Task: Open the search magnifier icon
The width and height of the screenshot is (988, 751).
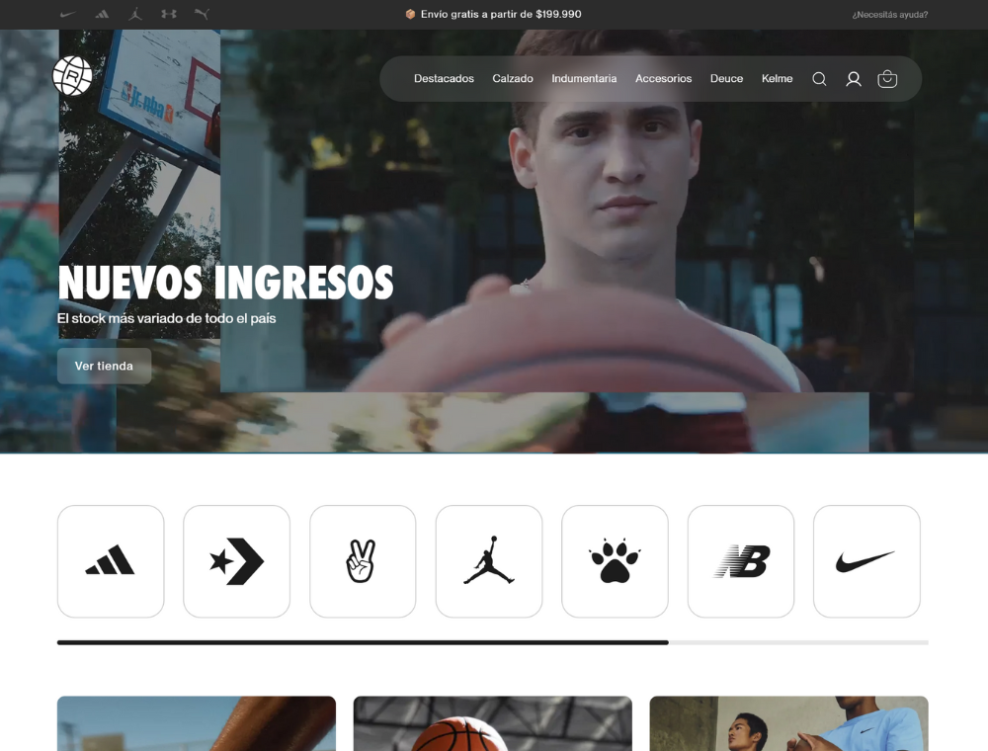Action: click(819, 79)
